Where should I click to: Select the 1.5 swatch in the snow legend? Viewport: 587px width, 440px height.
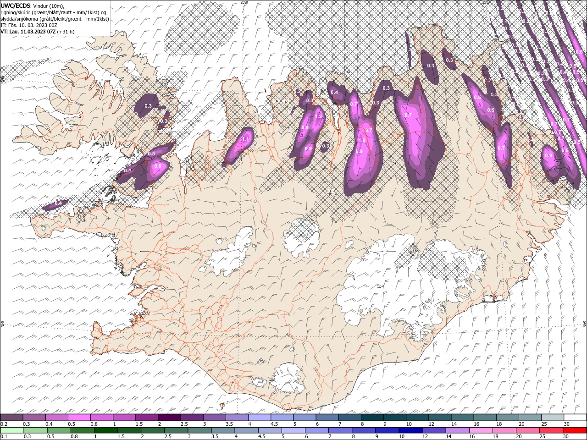tap(147, 418)
